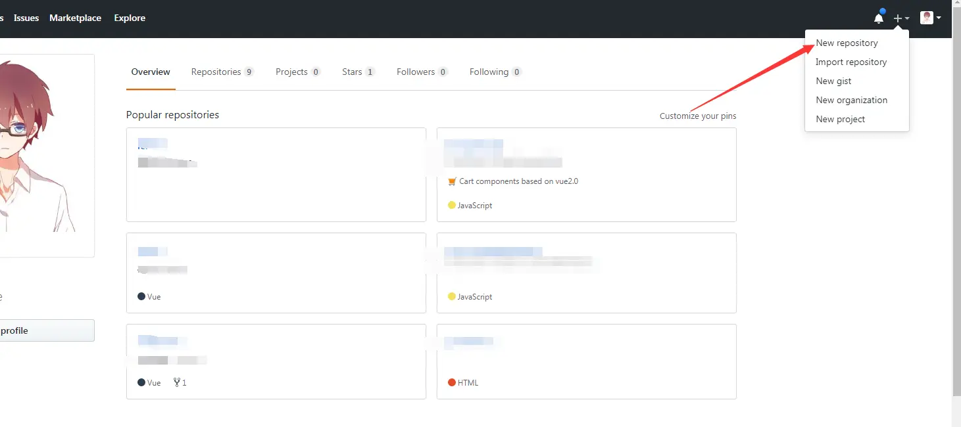Choose New organization menu entry
This screenshot has height=427, width=961.
coord(851,100)
